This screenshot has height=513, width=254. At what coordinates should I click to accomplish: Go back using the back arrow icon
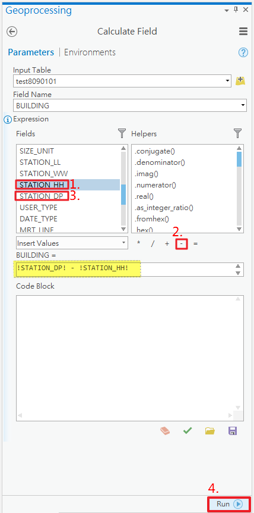[x=12, y=32]
